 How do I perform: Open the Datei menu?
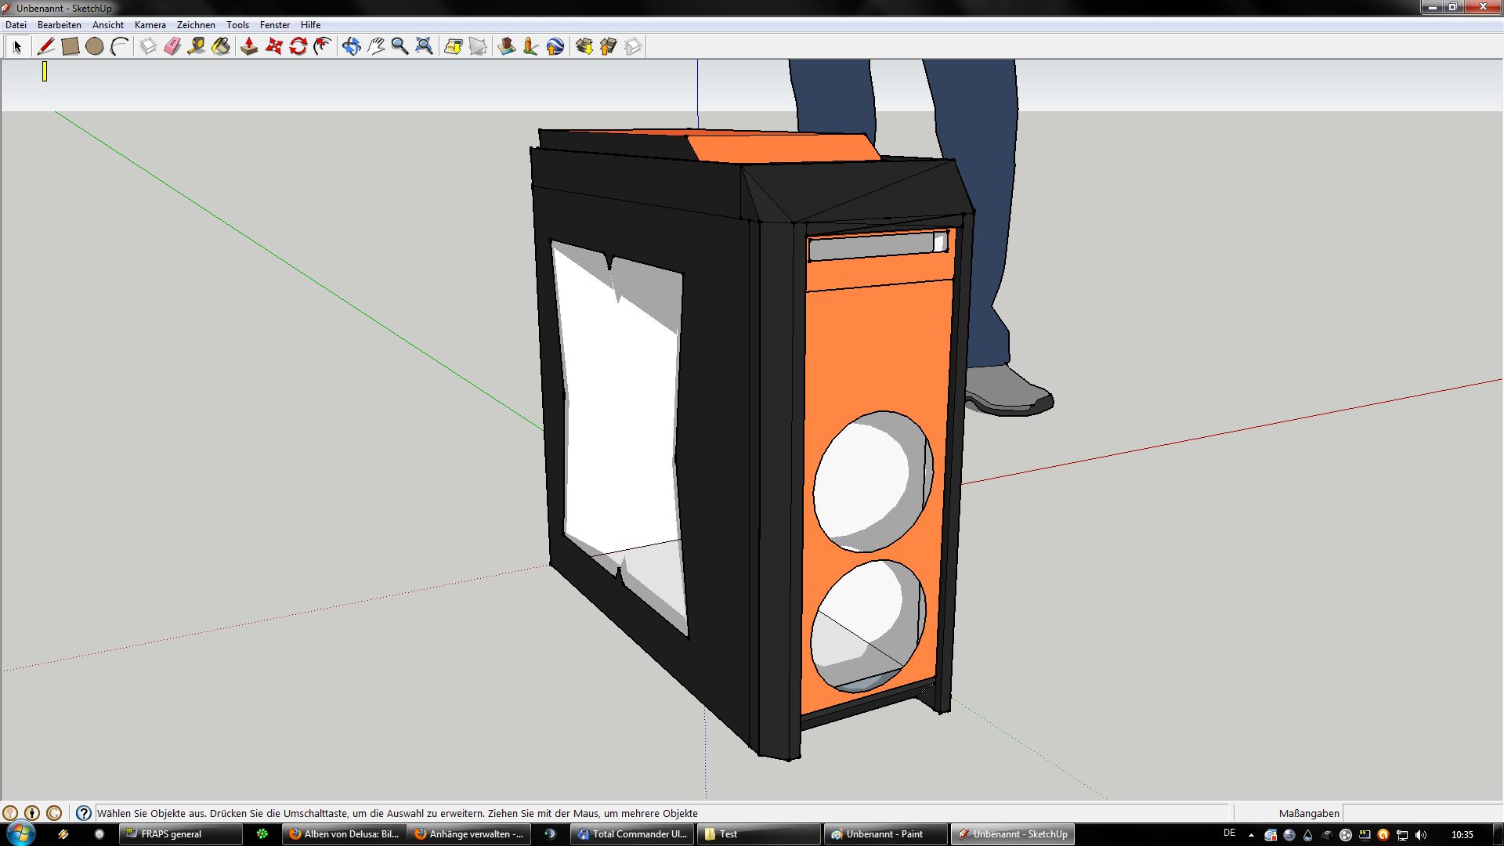pyautogui.click(x=16, y=25)
